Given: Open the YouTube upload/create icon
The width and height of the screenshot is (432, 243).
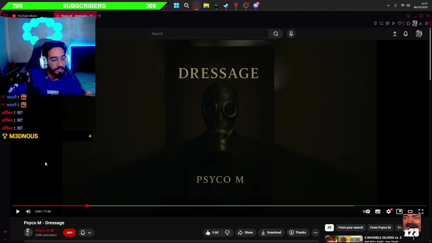Looking at the screenshot, I should coord(395,34).
